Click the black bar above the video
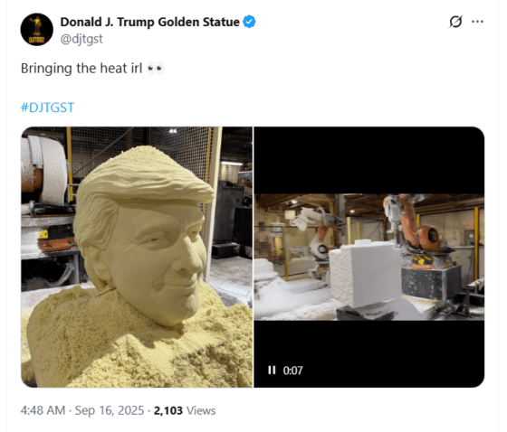Image resolution: width=507 pixels, height=432 pixels. (369, 160)
